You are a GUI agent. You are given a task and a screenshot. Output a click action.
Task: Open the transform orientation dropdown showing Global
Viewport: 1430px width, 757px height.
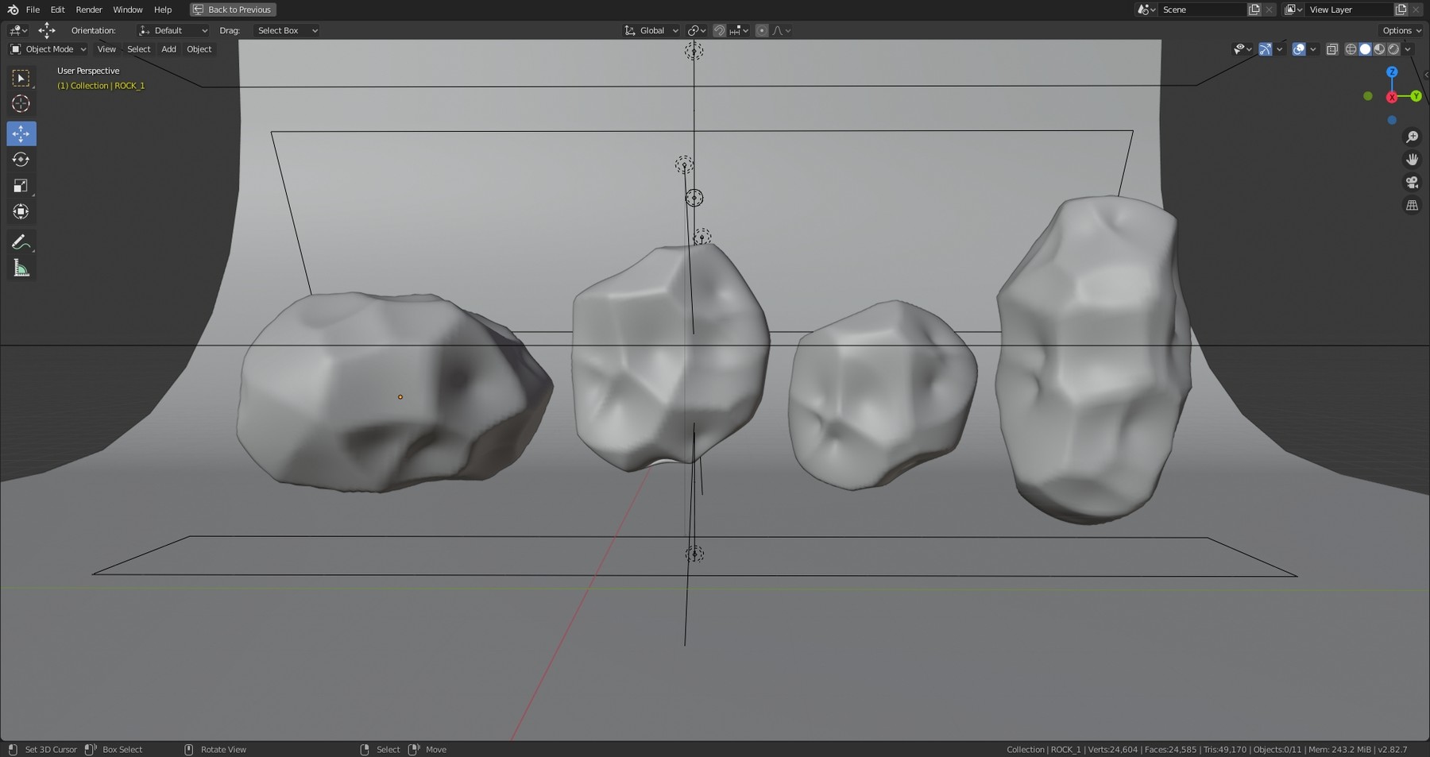651,30
